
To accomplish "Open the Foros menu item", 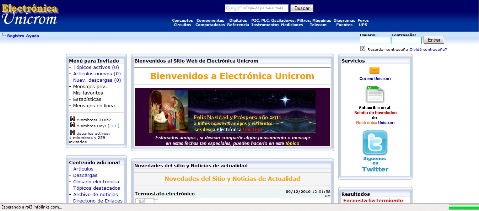I will (363, 21).
